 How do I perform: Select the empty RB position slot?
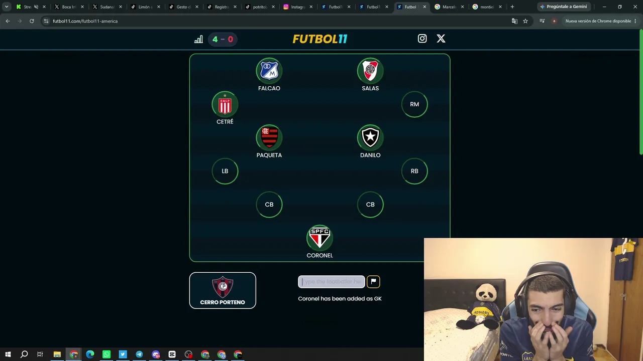[414, 171]
